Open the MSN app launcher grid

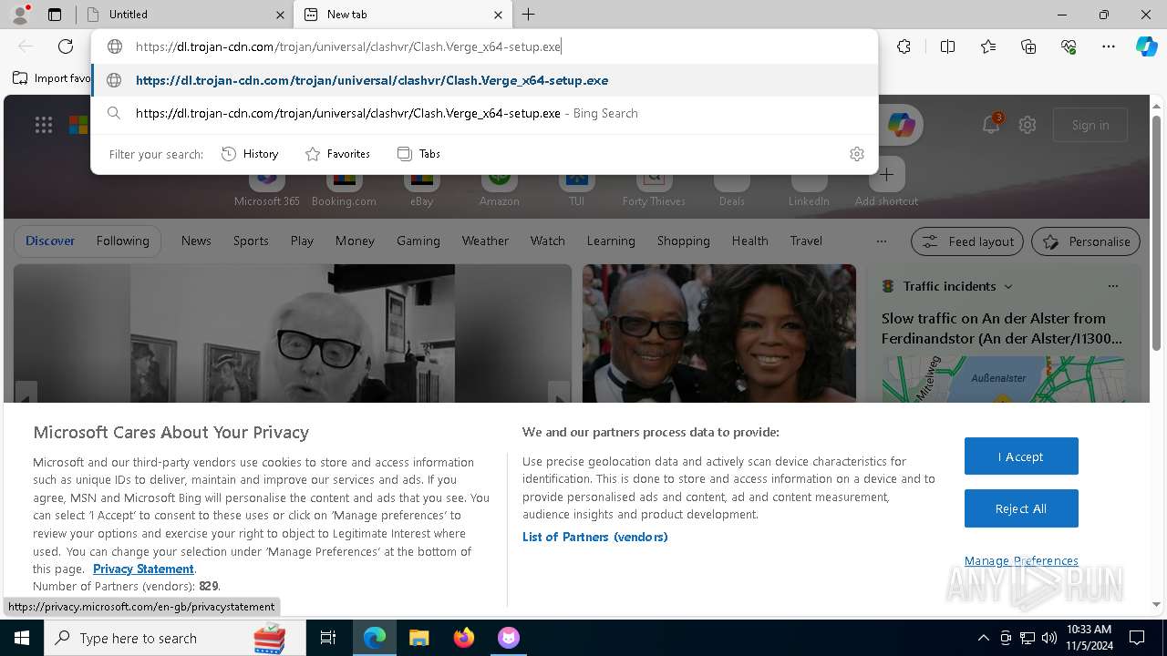pyautogui.click(x=44, y=125)
